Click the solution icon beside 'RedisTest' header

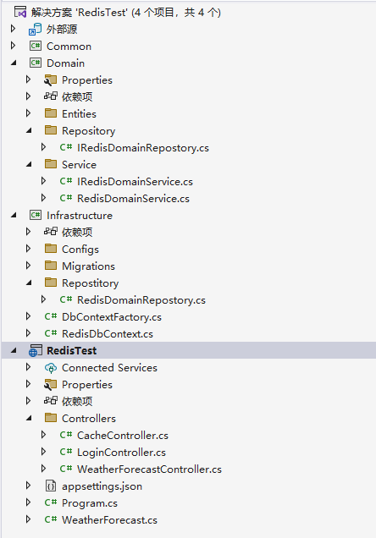point(20,12)
